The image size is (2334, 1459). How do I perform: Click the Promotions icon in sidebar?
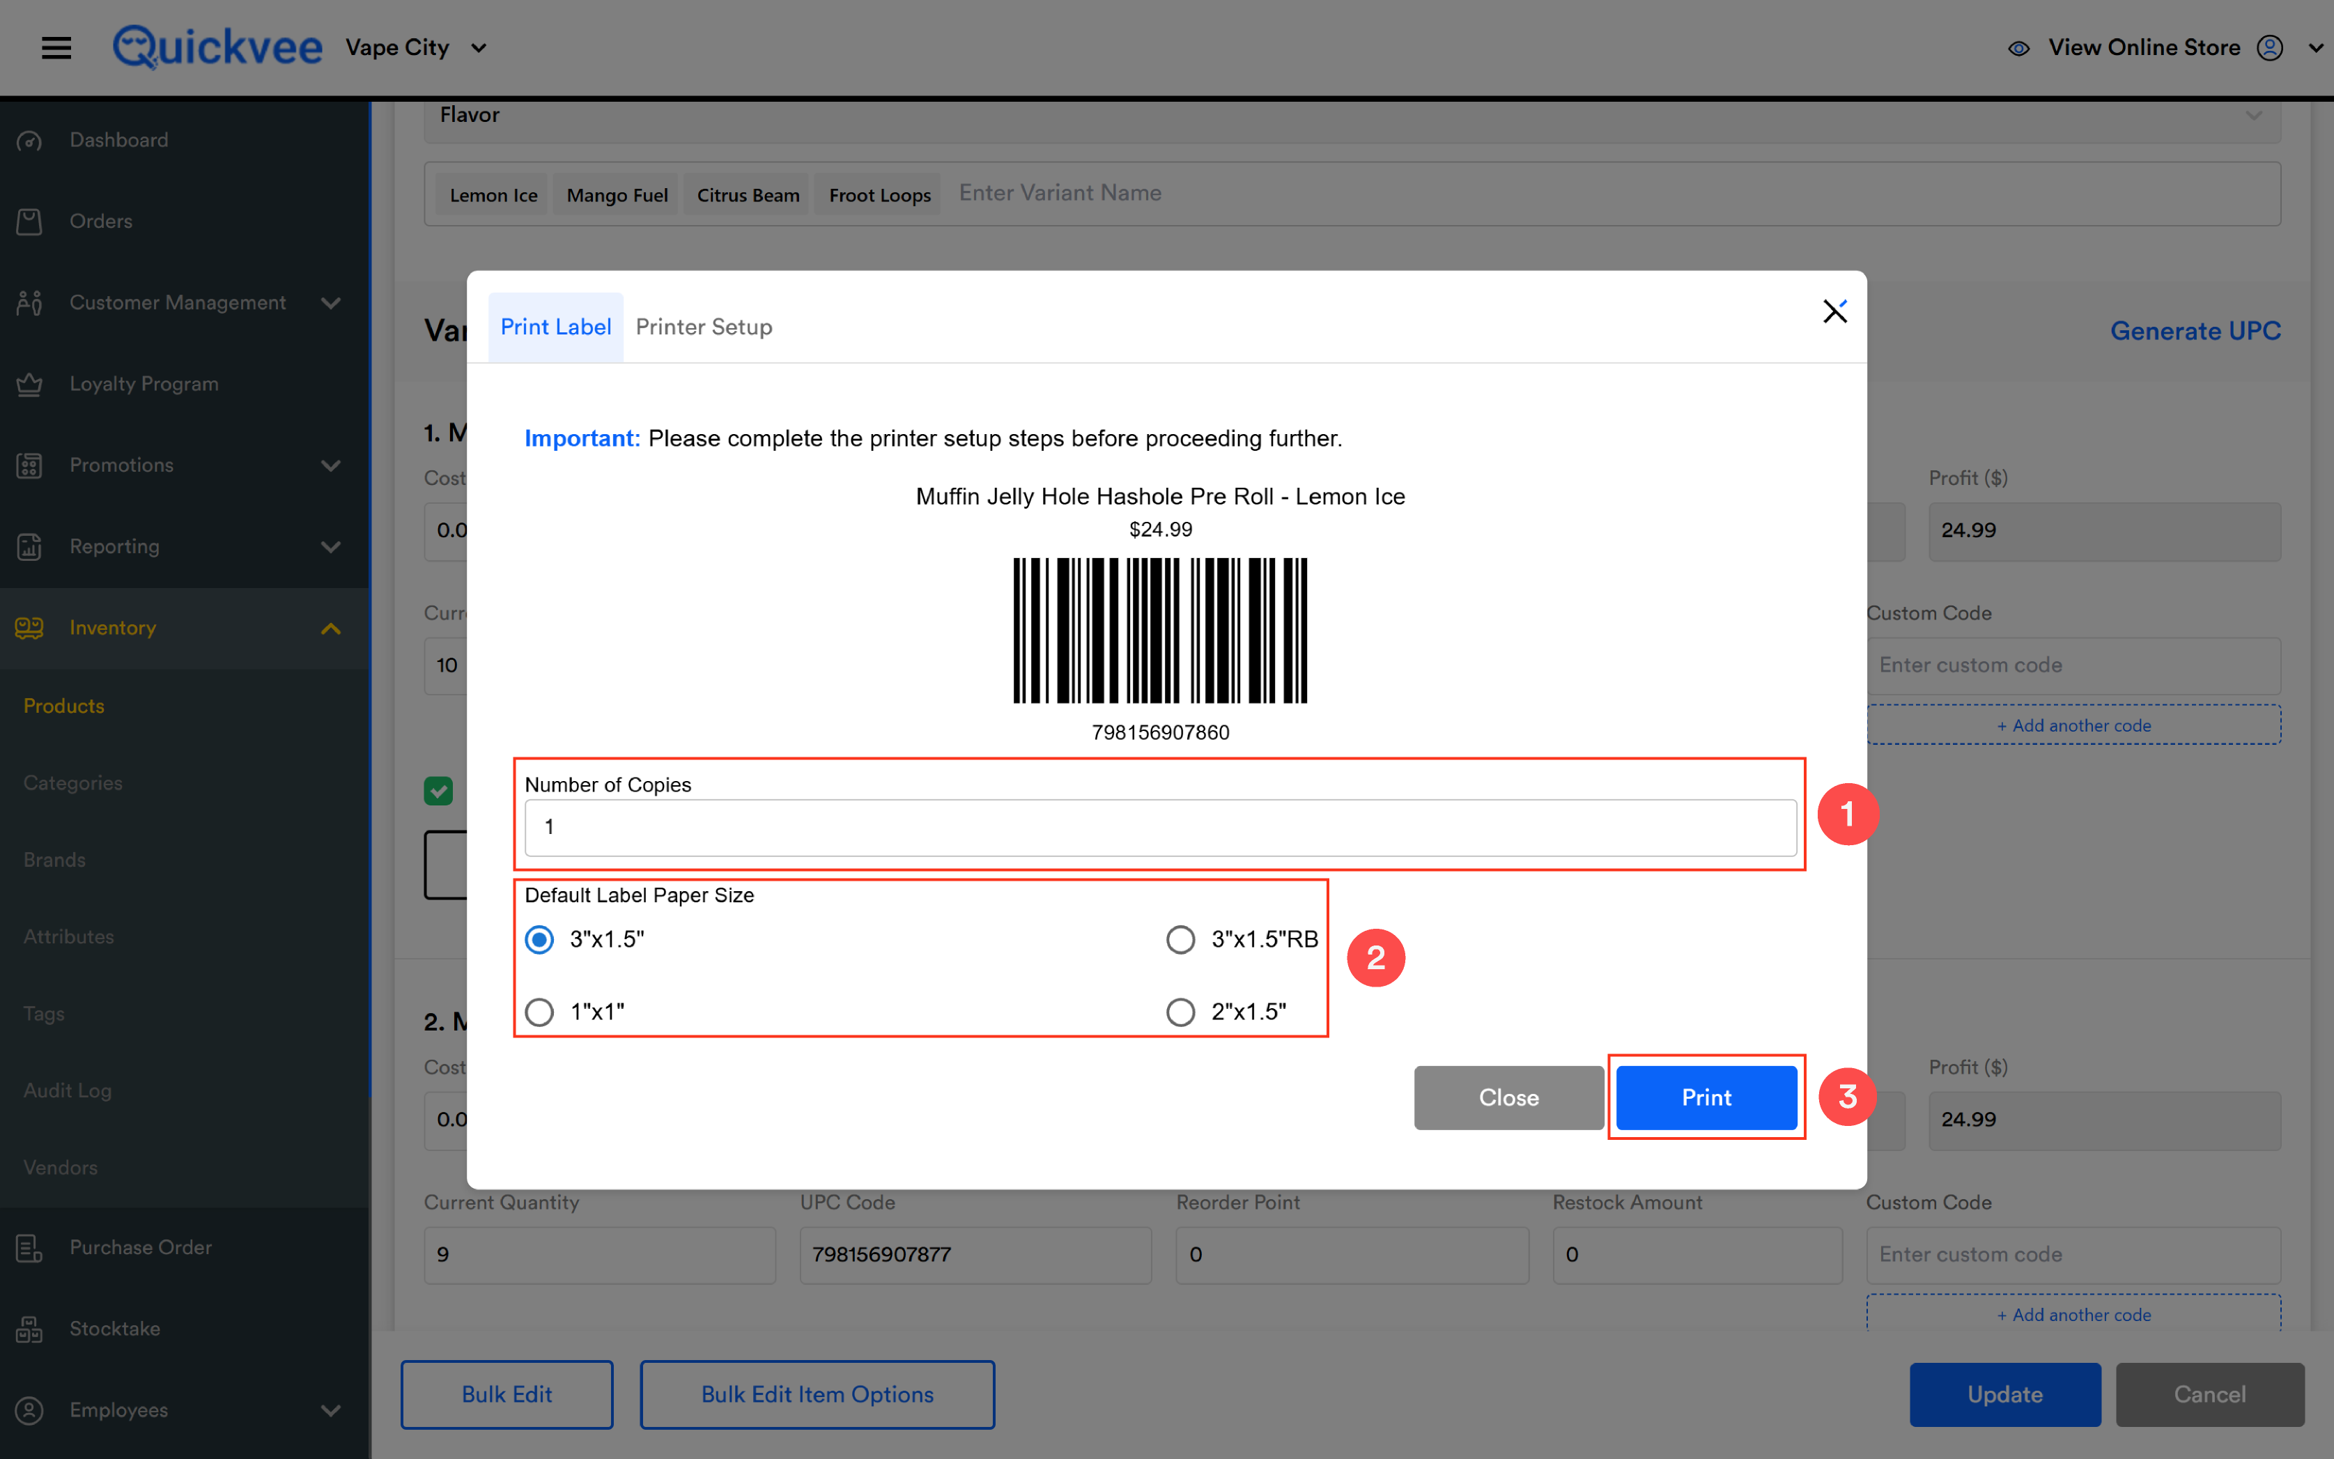pyautogui.click(x=29, y=465)
